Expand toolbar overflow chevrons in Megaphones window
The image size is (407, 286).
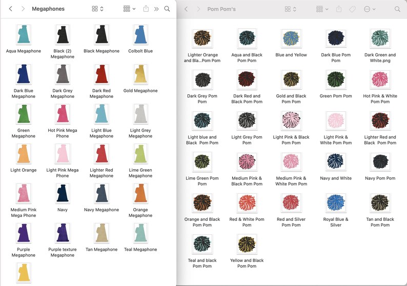click(156, 9)
